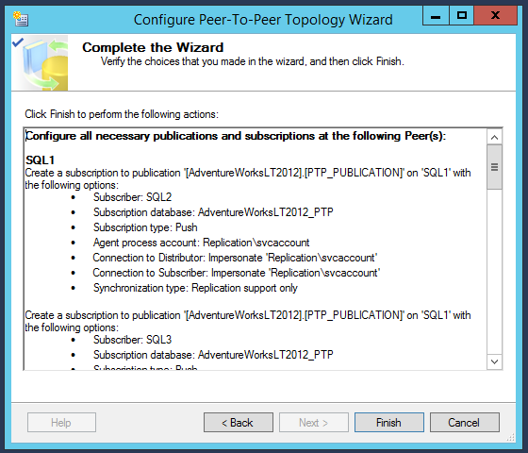Click 'Agent process account: Replication\svcaccount' line
Screen dimensions: 528x453
pos(201,243)
